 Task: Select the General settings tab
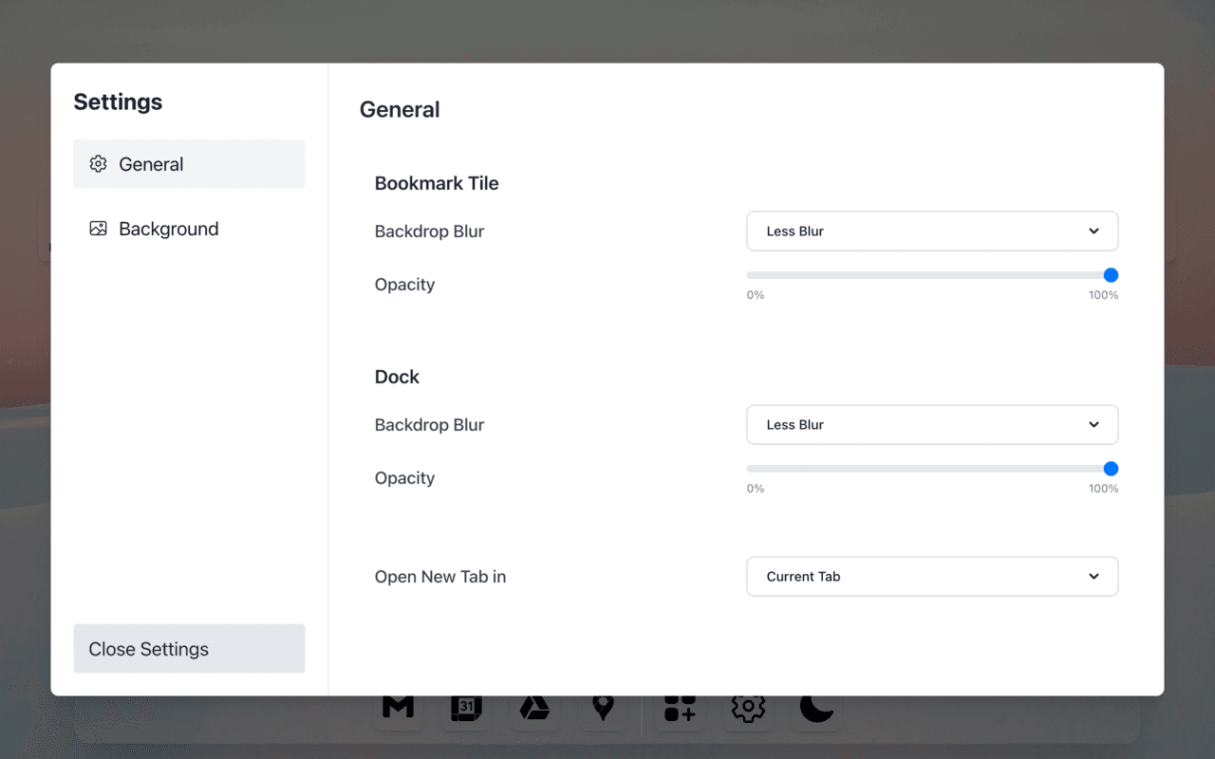pos(152,163)
